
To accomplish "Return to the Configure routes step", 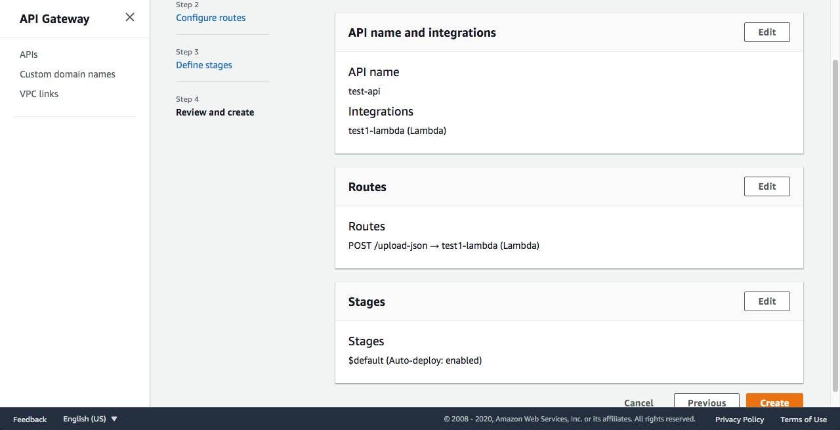I will (211, 18).
